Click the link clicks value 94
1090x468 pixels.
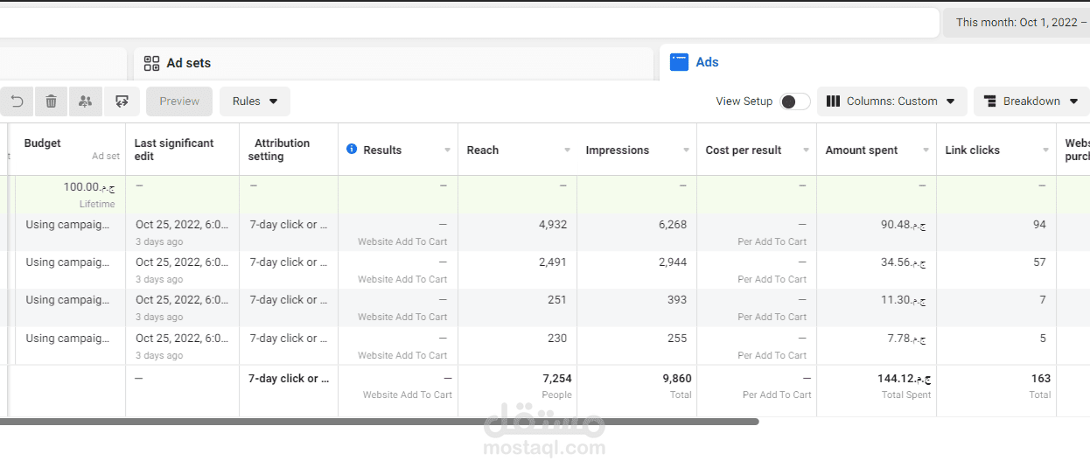1039,225
